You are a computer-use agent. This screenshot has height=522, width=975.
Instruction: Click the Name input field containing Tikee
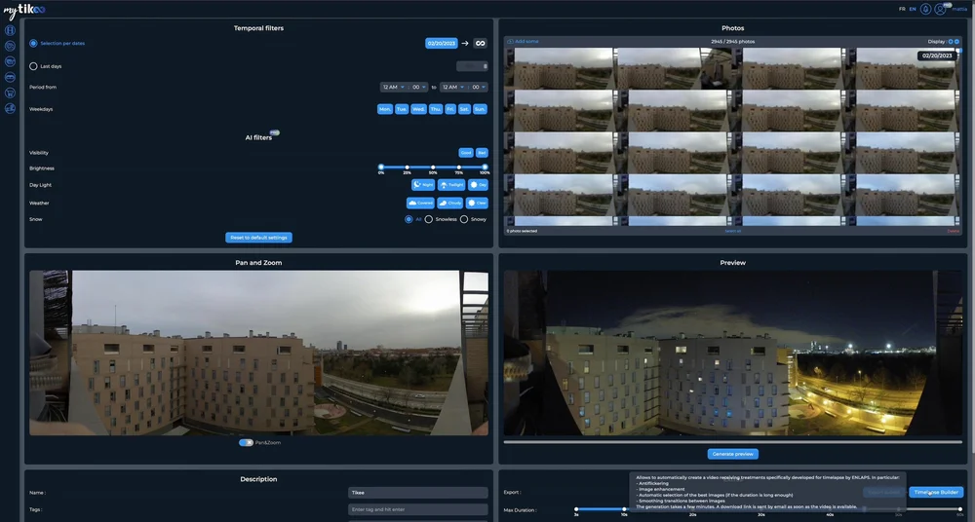pos(418,493)
